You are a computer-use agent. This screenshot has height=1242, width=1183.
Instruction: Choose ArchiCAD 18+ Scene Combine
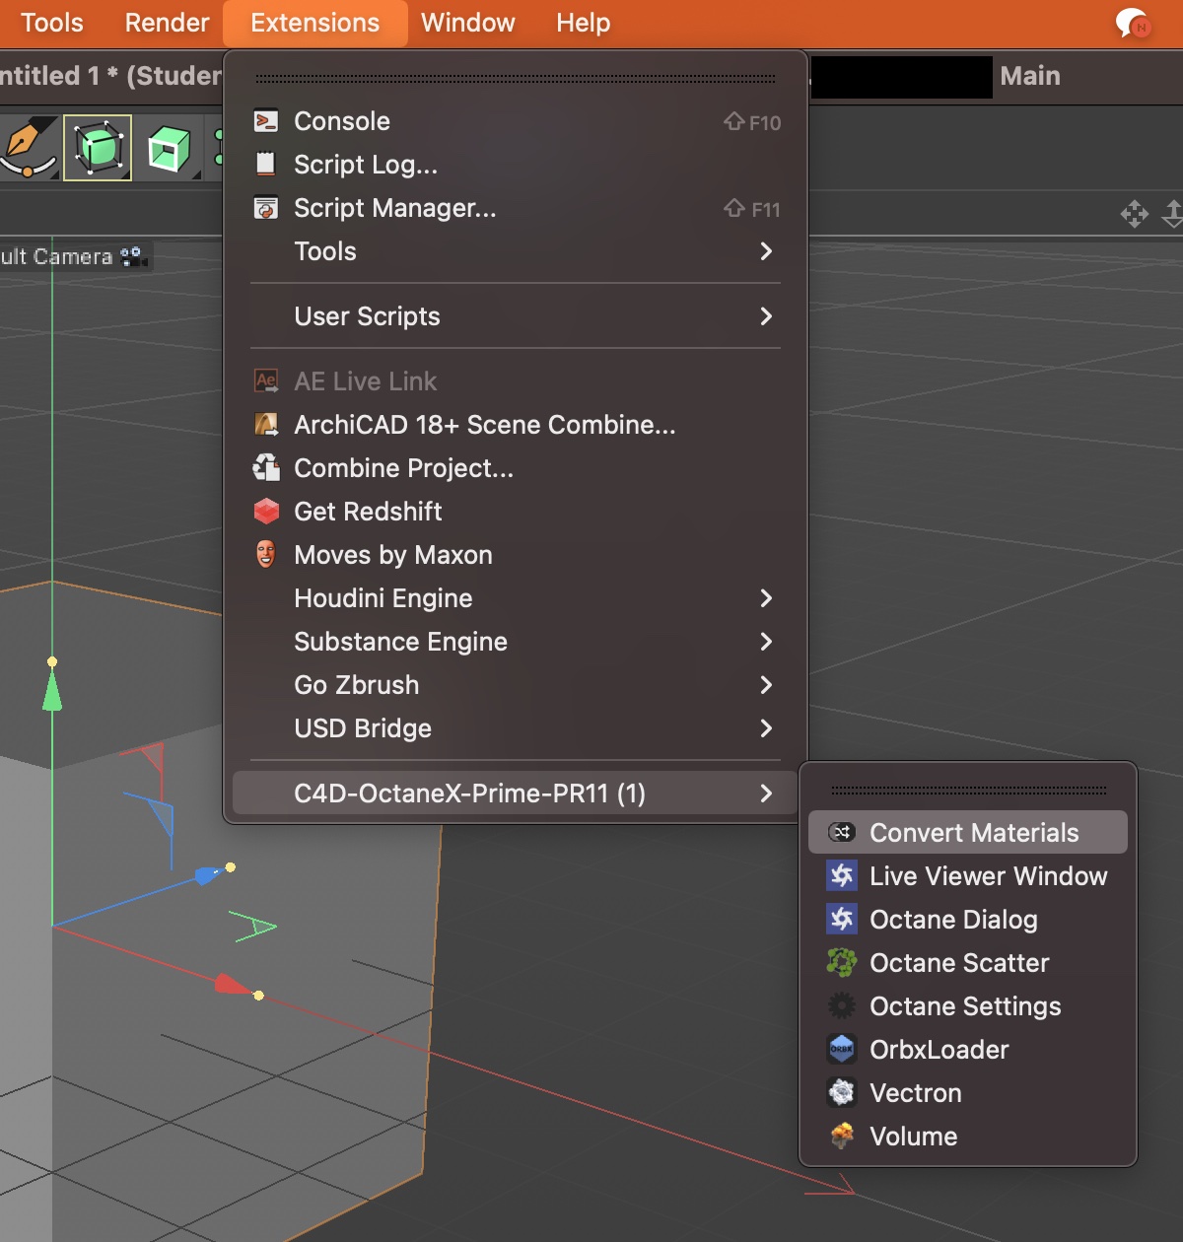pyautogui.click(x=515, y=425)
